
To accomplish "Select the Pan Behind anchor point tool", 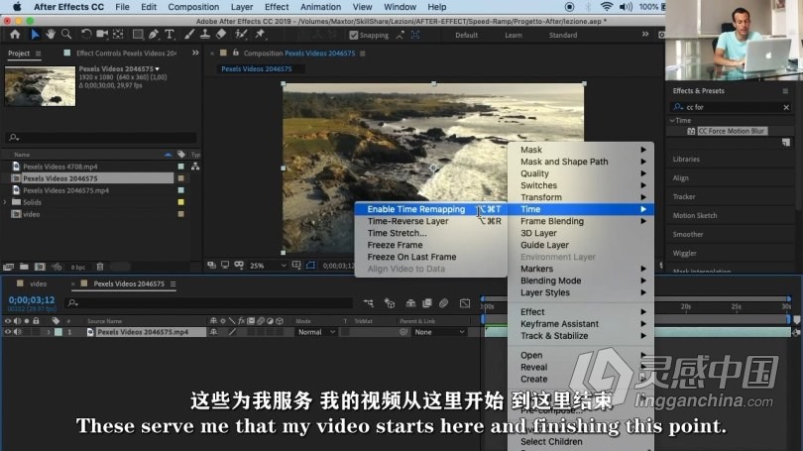I will tap(118, 35).
